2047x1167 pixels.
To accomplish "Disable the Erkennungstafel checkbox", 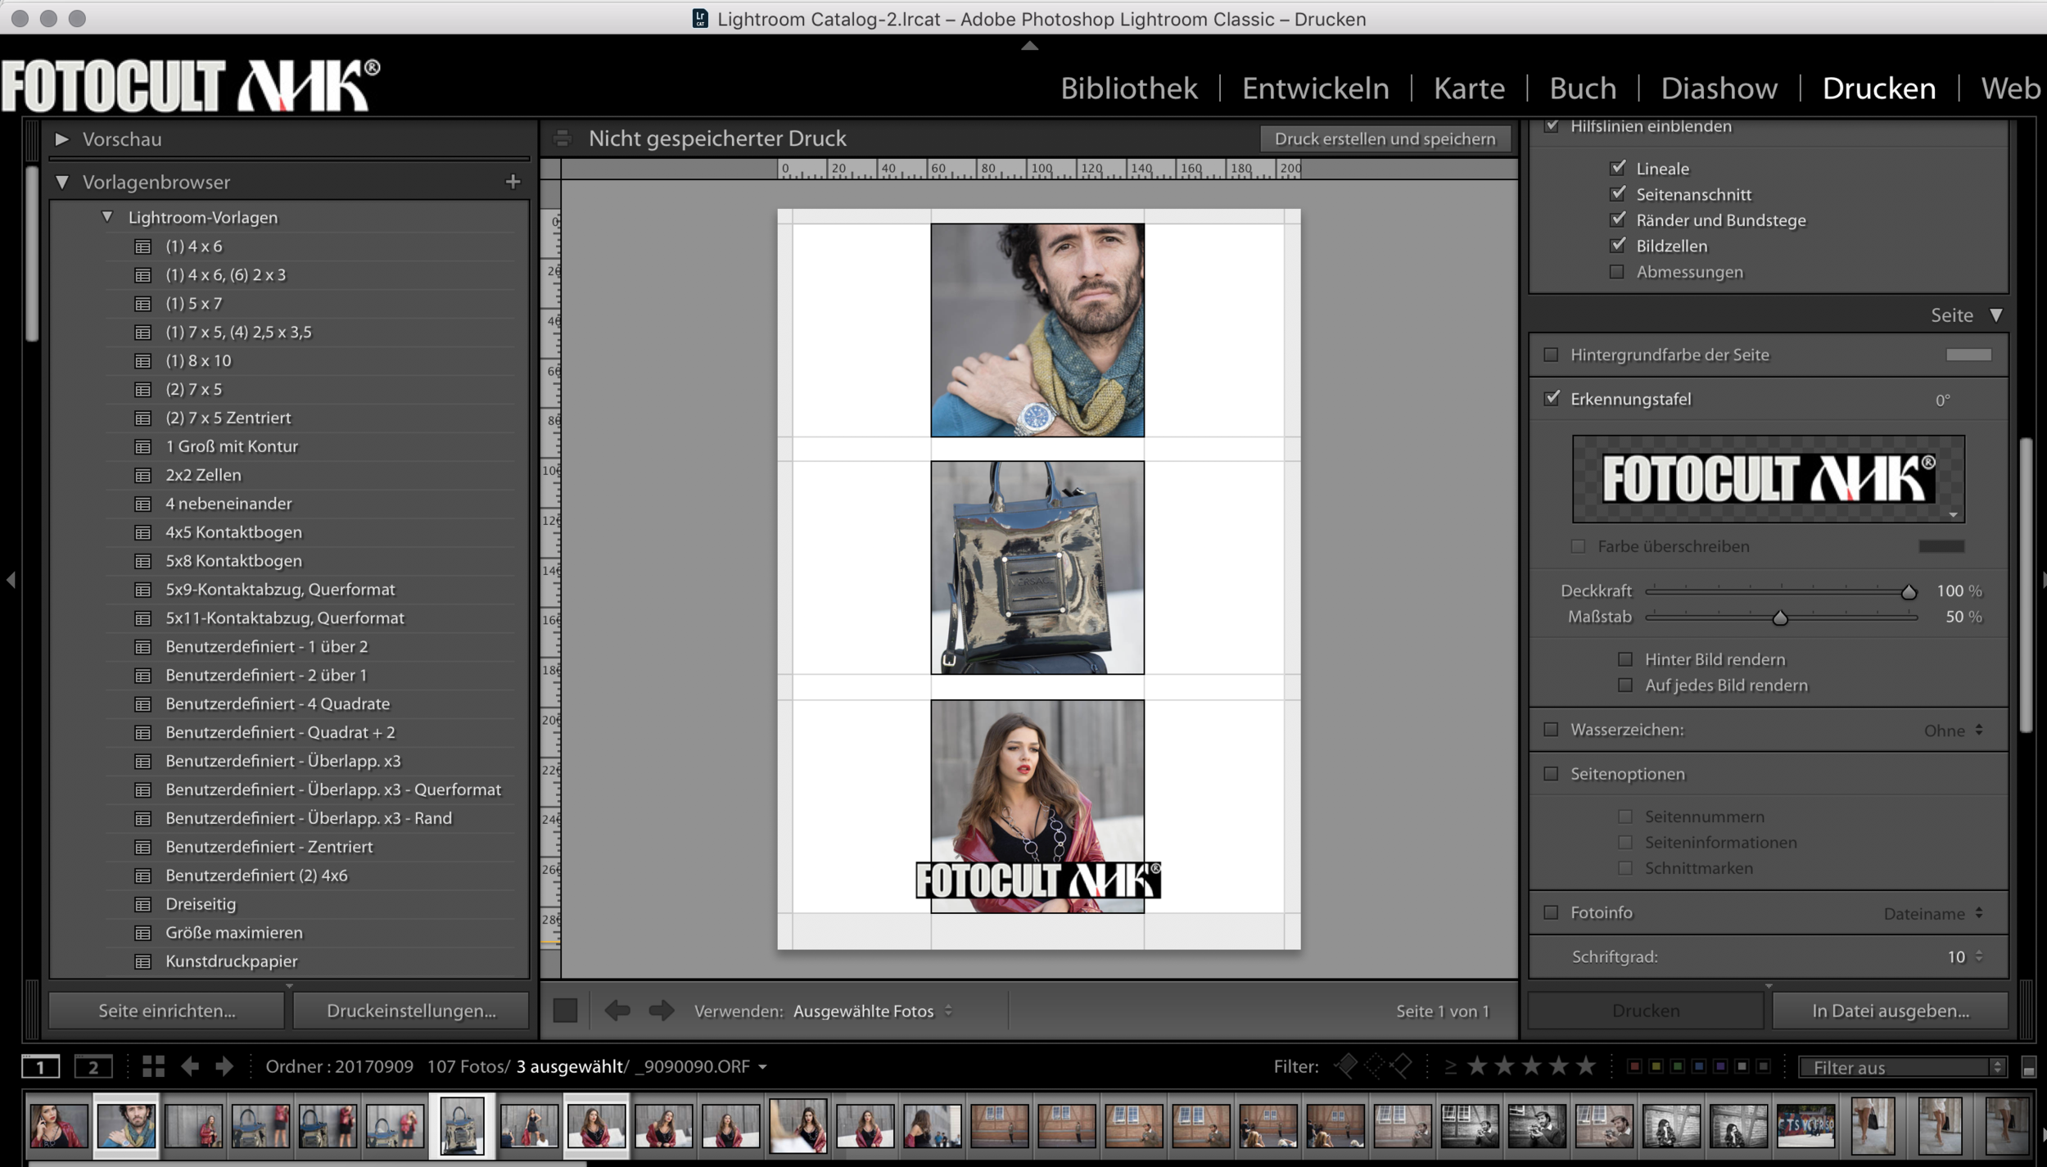I will coord(1552,398).
